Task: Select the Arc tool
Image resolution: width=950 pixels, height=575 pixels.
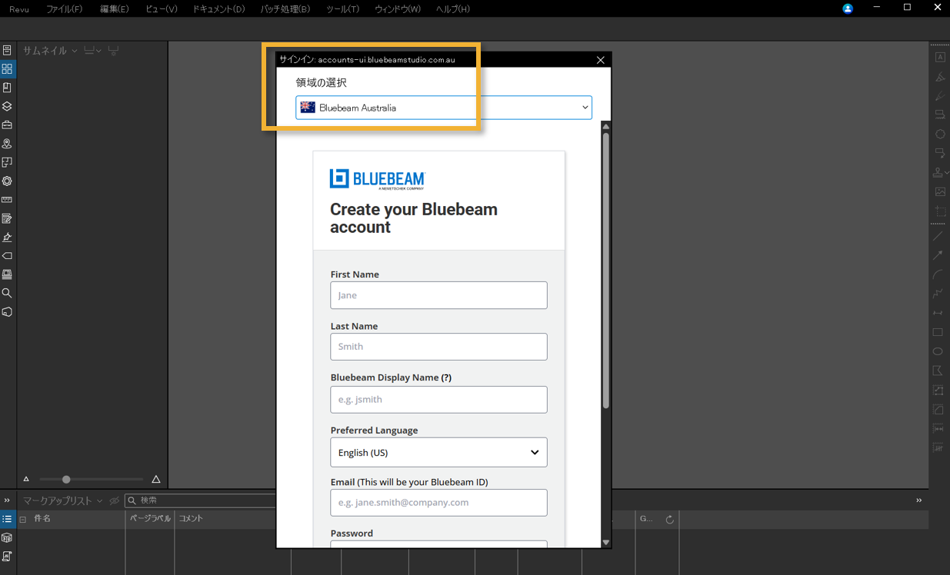Action: [938, 274]
